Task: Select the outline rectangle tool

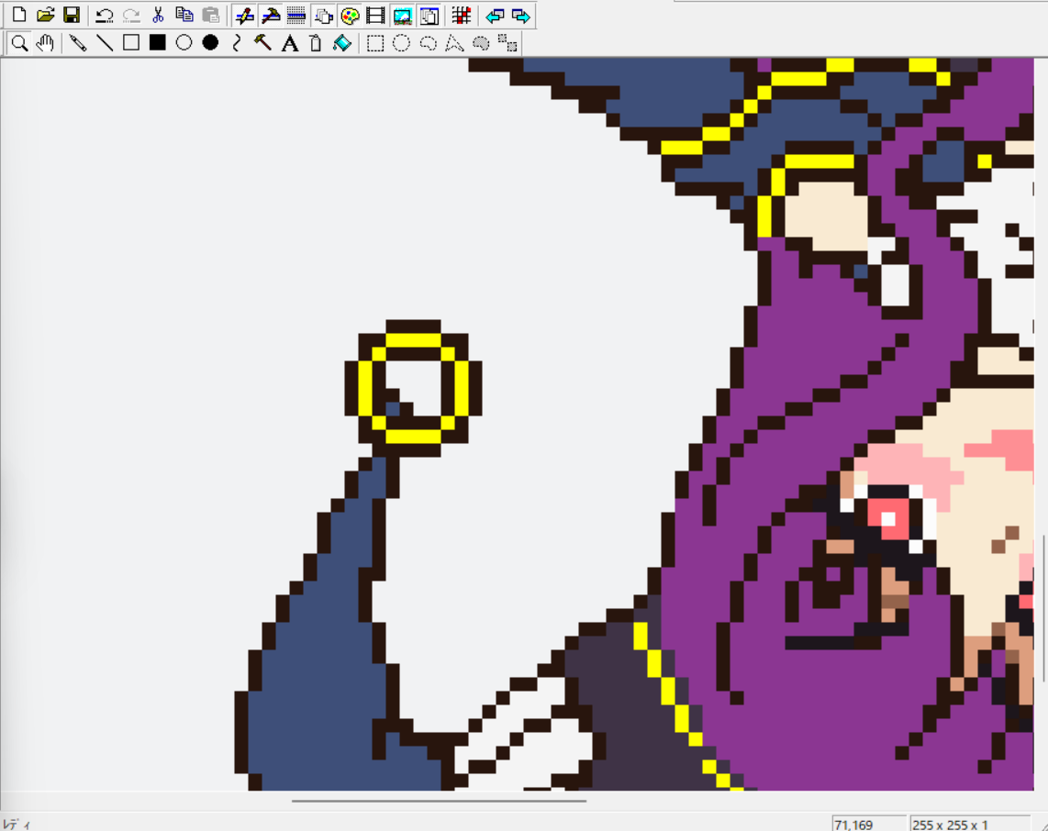Action: click(x=131, y=43)
